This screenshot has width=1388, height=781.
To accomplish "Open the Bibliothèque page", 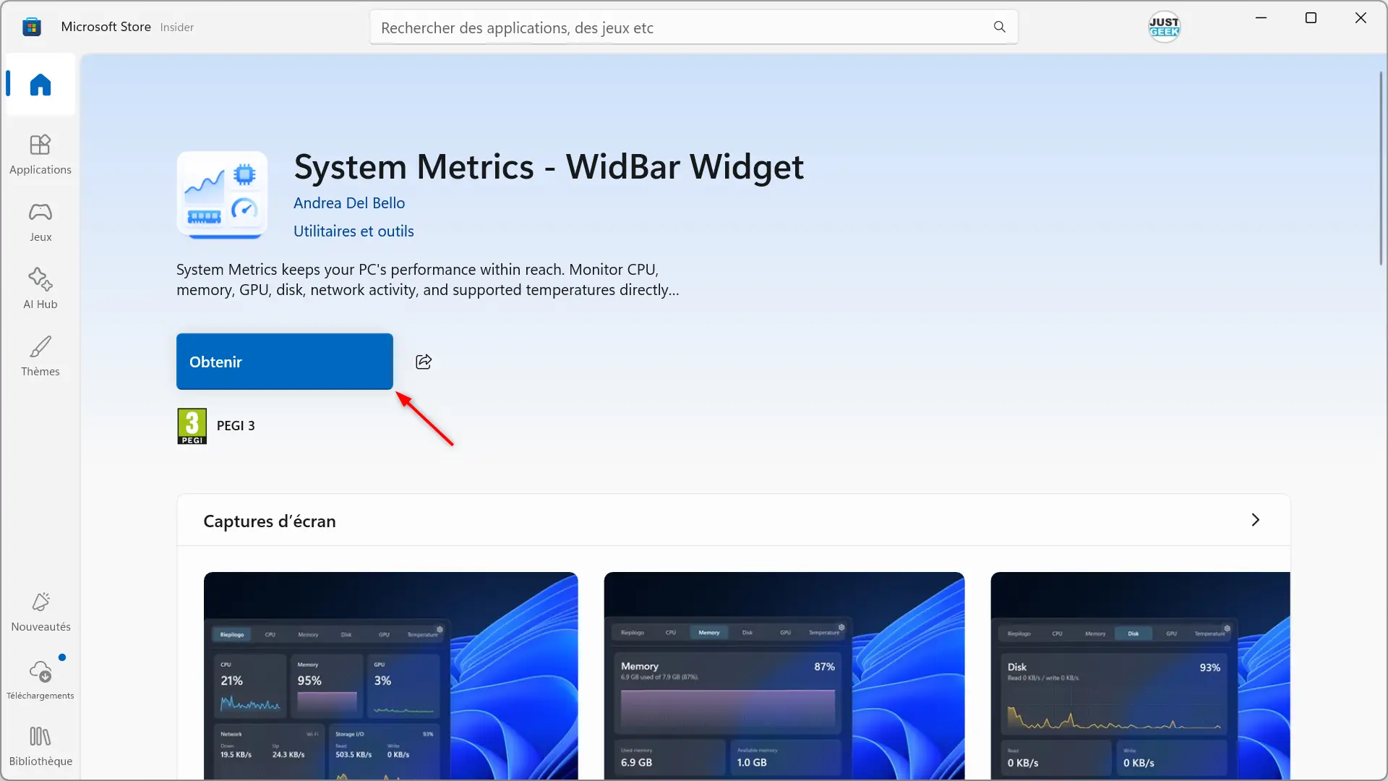I will click(40, 746).
